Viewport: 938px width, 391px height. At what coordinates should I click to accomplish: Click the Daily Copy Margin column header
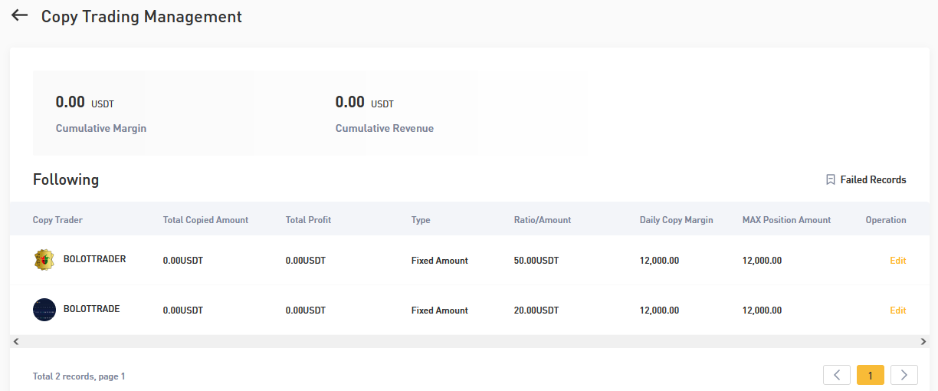point(676,220)
